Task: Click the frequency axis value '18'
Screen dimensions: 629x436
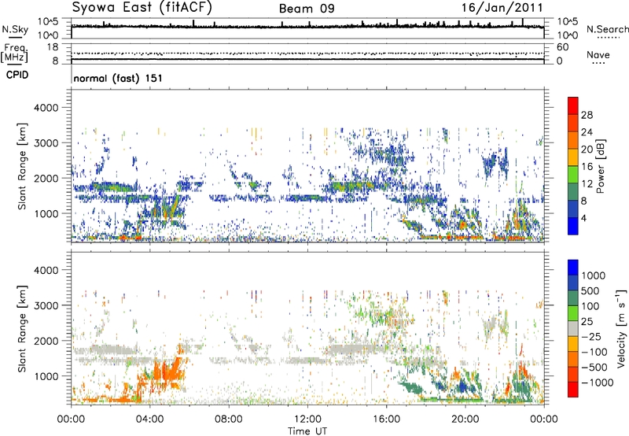Action: 53,47
